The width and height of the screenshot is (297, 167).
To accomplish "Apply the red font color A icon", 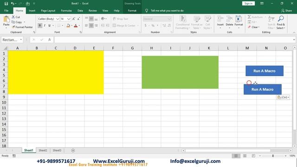I will 76,26.
